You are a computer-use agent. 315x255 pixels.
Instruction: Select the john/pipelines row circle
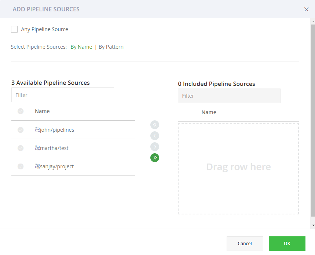(21, 130)
